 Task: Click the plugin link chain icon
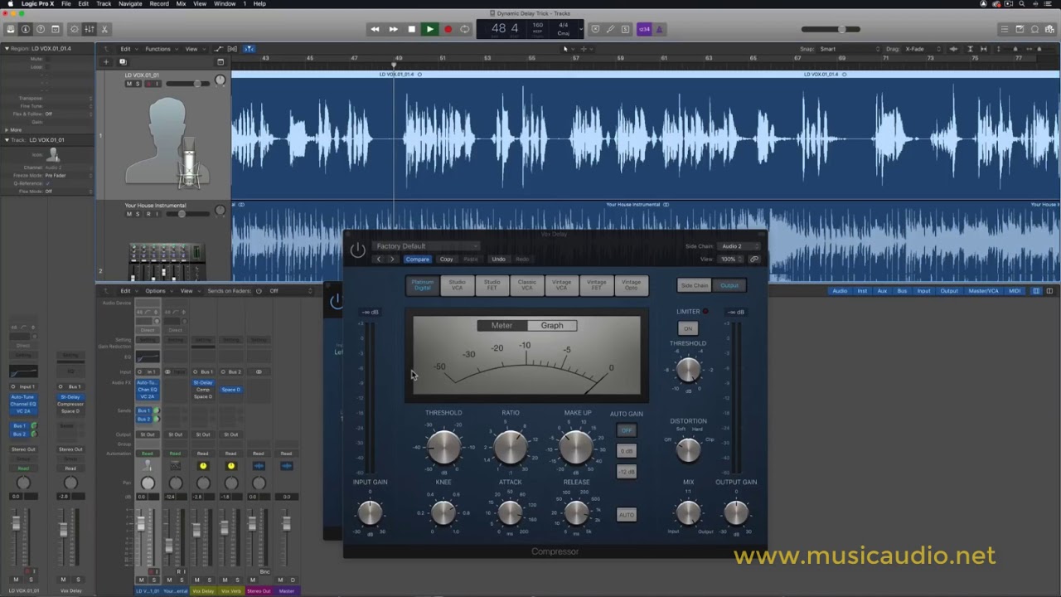tap(753, 260)
